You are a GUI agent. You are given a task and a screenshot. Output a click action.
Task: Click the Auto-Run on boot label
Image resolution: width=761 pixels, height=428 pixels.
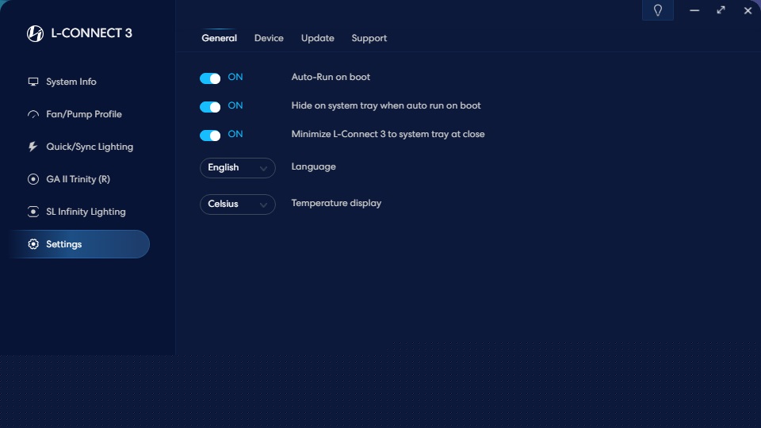[x=331, y=77]
